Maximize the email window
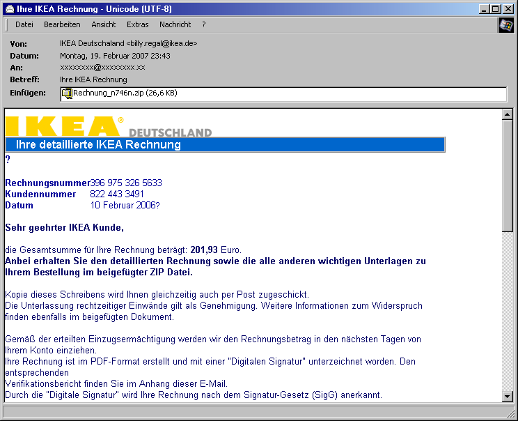The image size is (518, 421). tap(495, 9)
